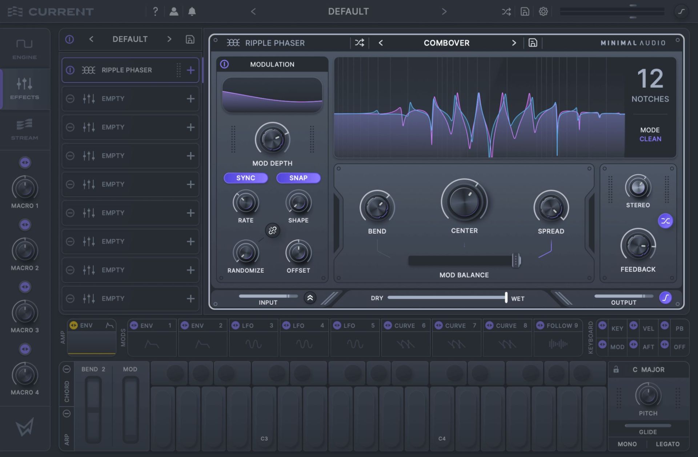The image size is (698, 457).
Task: Click the top bar randomize preset icon
Action: (x=506, y=12)
